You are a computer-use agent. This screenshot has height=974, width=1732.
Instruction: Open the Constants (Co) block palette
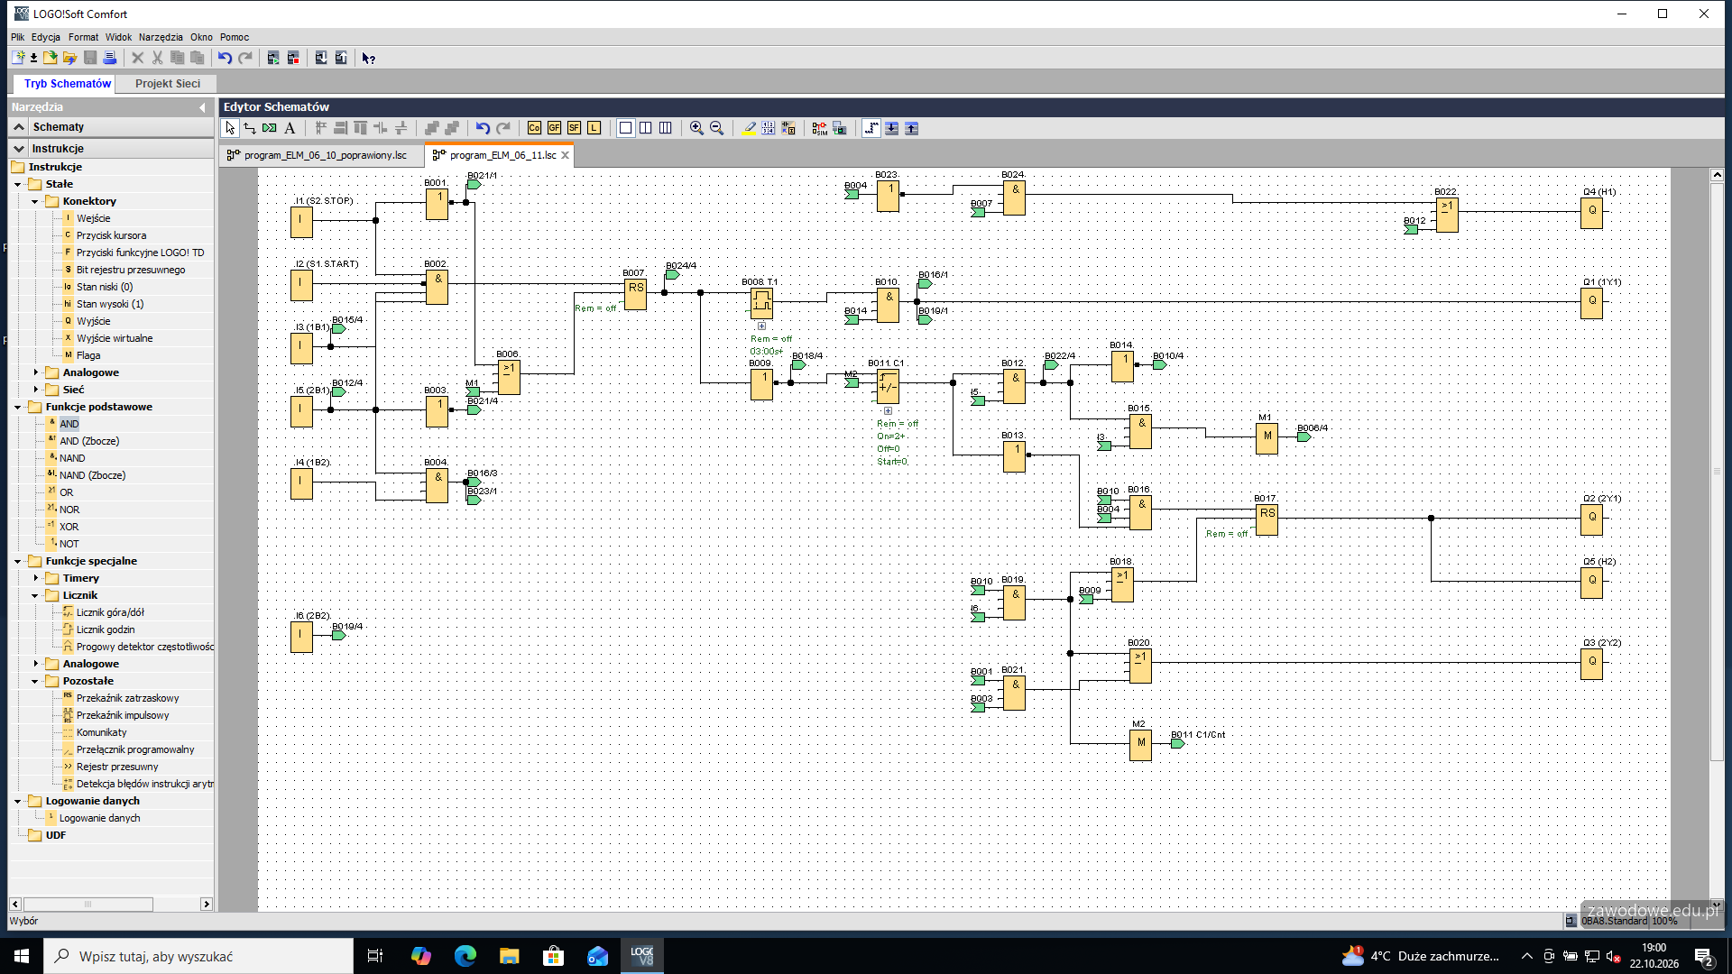pos(534,128)
